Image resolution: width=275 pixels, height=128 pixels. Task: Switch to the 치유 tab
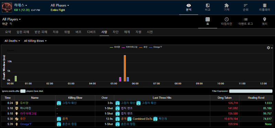(x=56, y=32)
